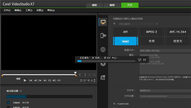Choose the MPEG-2 format button
This screenshot has height=108, width=191.
(x=151, y=32)
